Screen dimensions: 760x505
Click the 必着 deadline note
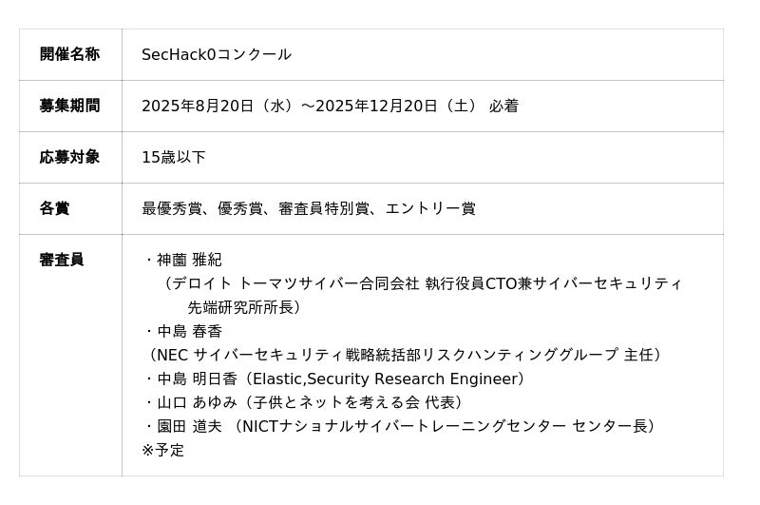point(503,106)
